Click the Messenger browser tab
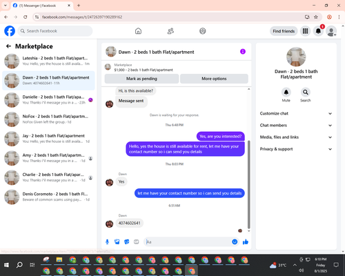The image size is (345, 276). pos(42,6)
